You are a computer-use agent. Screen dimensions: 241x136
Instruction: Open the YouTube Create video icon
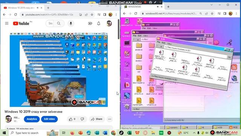90,23
